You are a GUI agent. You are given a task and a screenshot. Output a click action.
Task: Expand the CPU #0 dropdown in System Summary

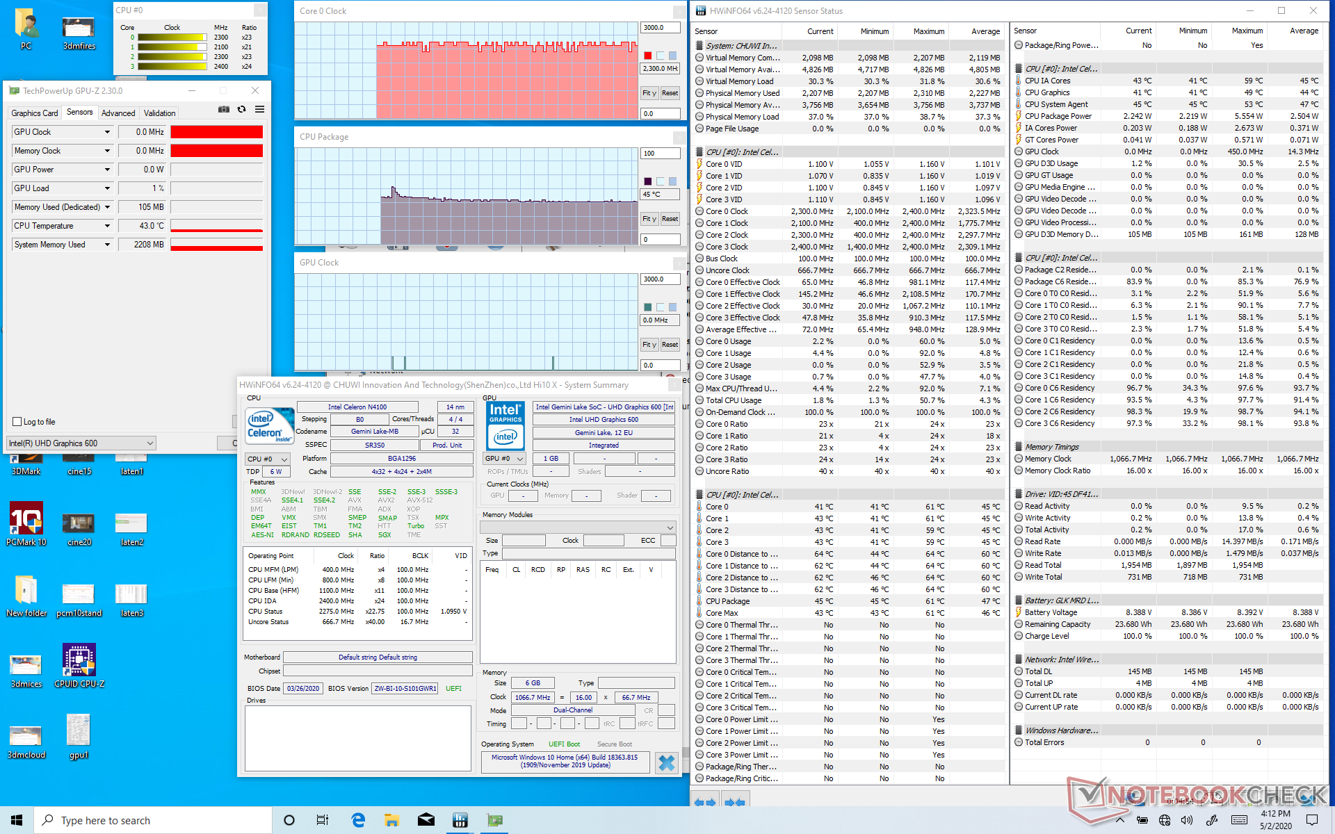click(268, 459)
